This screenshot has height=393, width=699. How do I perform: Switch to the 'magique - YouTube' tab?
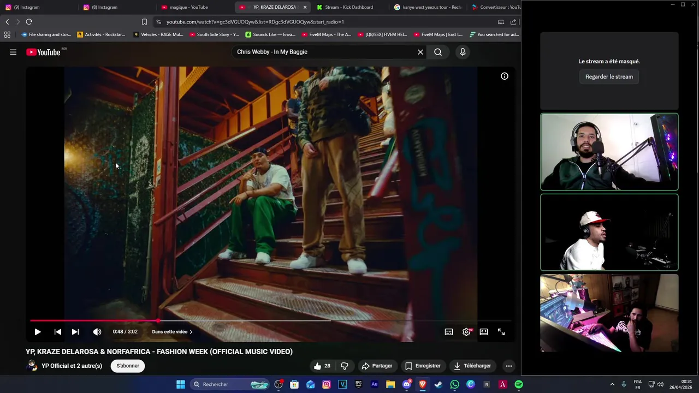[x=195, y=7]
